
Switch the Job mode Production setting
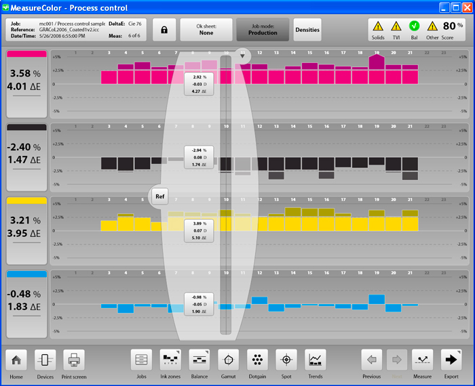tap(263, 30)
